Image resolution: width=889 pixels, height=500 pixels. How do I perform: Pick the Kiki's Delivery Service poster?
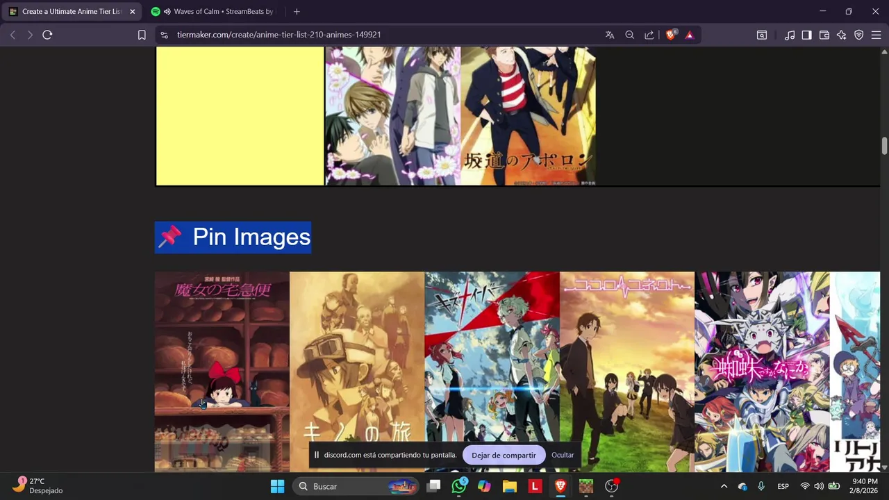[x=222, y=372]
